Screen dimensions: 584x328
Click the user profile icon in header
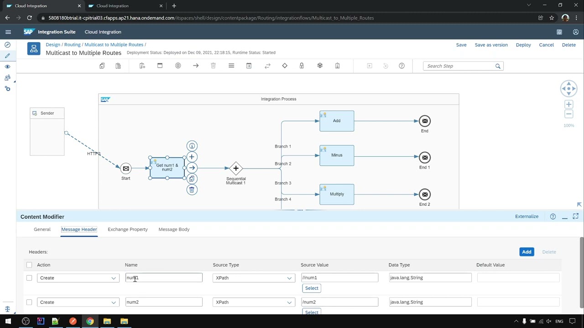coord(576,32)
